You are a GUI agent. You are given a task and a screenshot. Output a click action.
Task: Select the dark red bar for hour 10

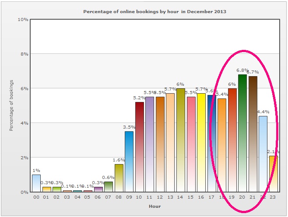pyautogui.click(x=140, y=147)
